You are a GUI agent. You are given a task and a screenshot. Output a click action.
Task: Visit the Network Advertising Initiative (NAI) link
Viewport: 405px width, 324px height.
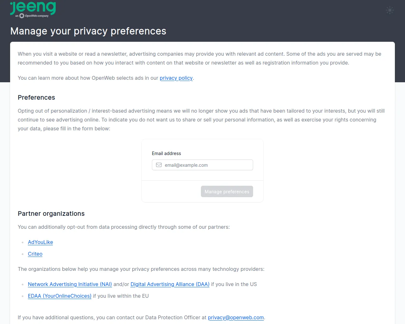click(x=70, y=284)
